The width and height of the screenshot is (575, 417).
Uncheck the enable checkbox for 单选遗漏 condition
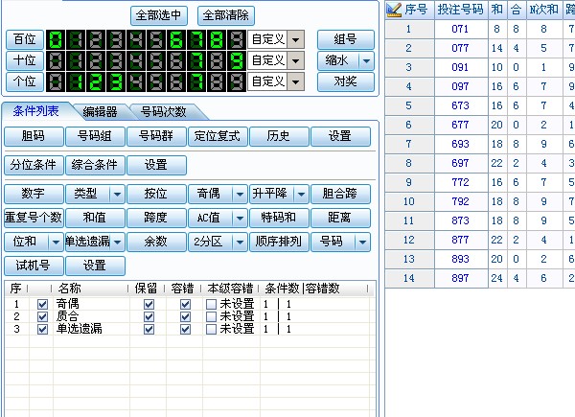pyautogui.click(x=42, y=330)
